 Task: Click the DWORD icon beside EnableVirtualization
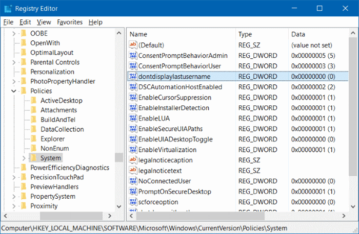133,150
